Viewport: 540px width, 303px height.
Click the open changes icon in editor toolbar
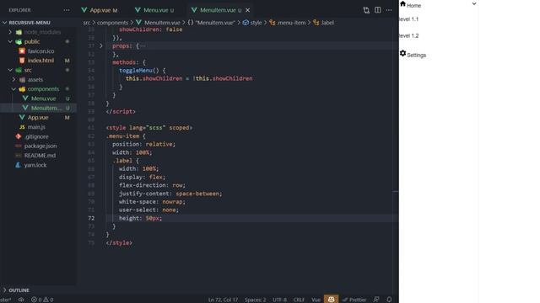coord(366,10)
